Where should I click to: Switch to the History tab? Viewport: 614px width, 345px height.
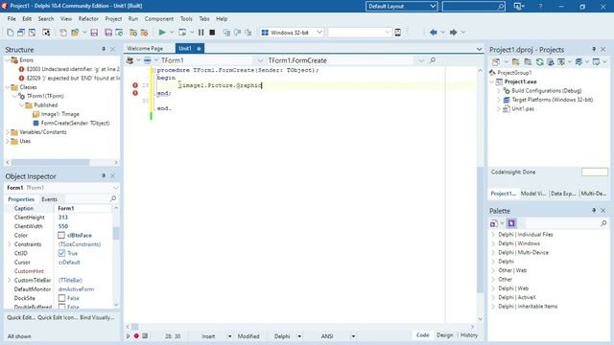tap(469, 335)
